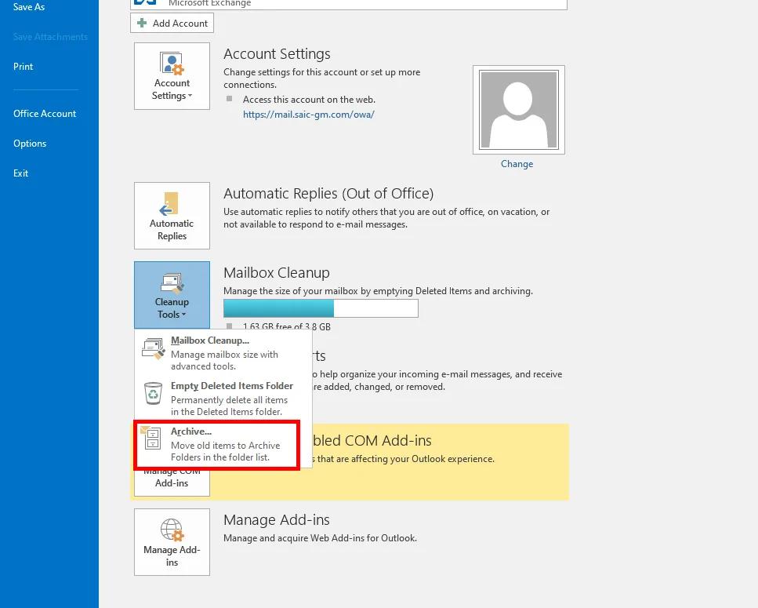Select Mailbox Cleanup... from the Cleanup Tools menu
Viewport: 758px width, 608px height.
click(223, 353)
